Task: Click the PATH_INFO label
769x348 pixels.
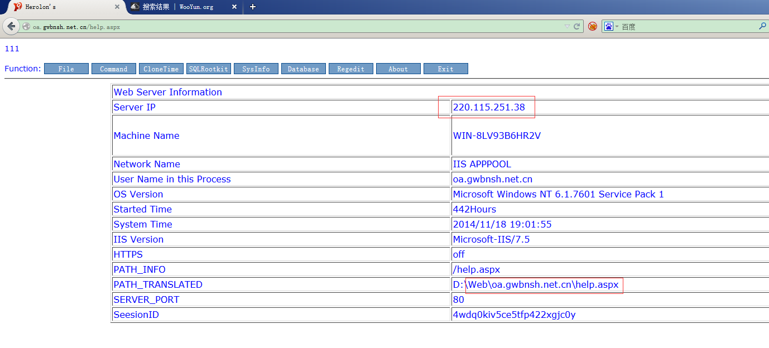Action: pos(140,269)
